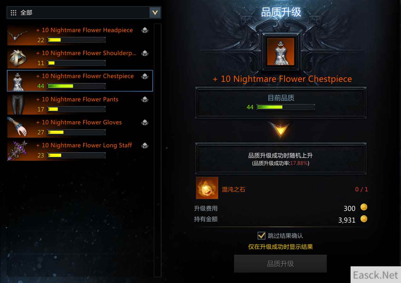
Task: Click the 混沌之石 material icon
Action: click(207, 188)
